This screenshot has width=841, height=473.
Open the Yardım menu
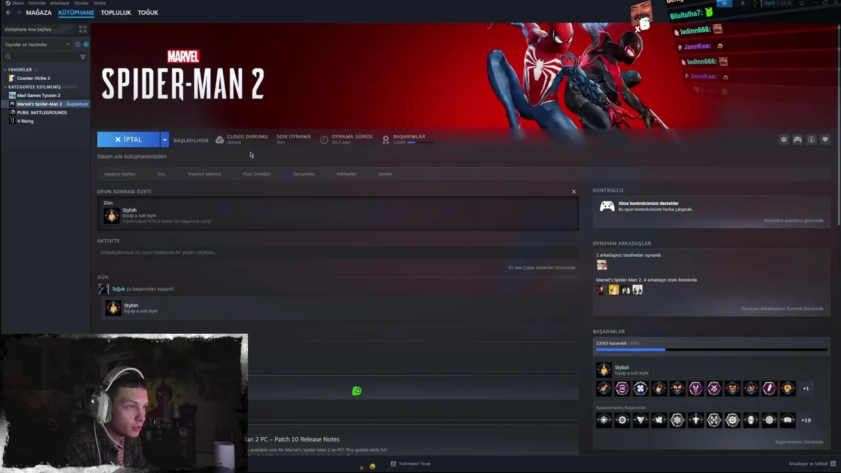tap(99, 3)
